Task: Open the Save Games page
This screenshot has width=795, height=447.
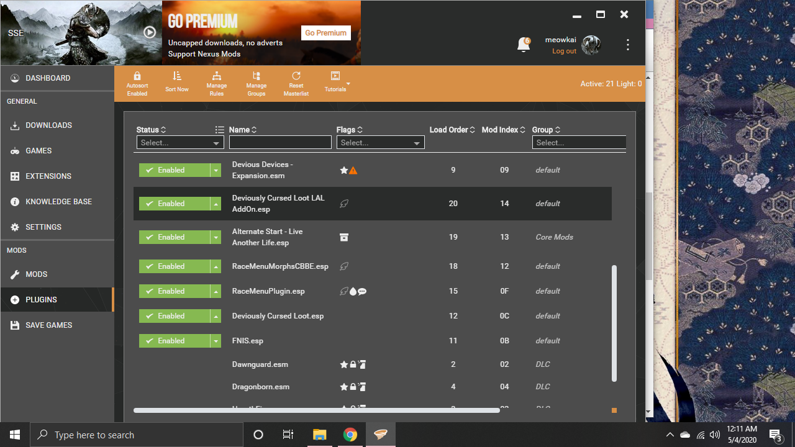Action: (57, 325)
